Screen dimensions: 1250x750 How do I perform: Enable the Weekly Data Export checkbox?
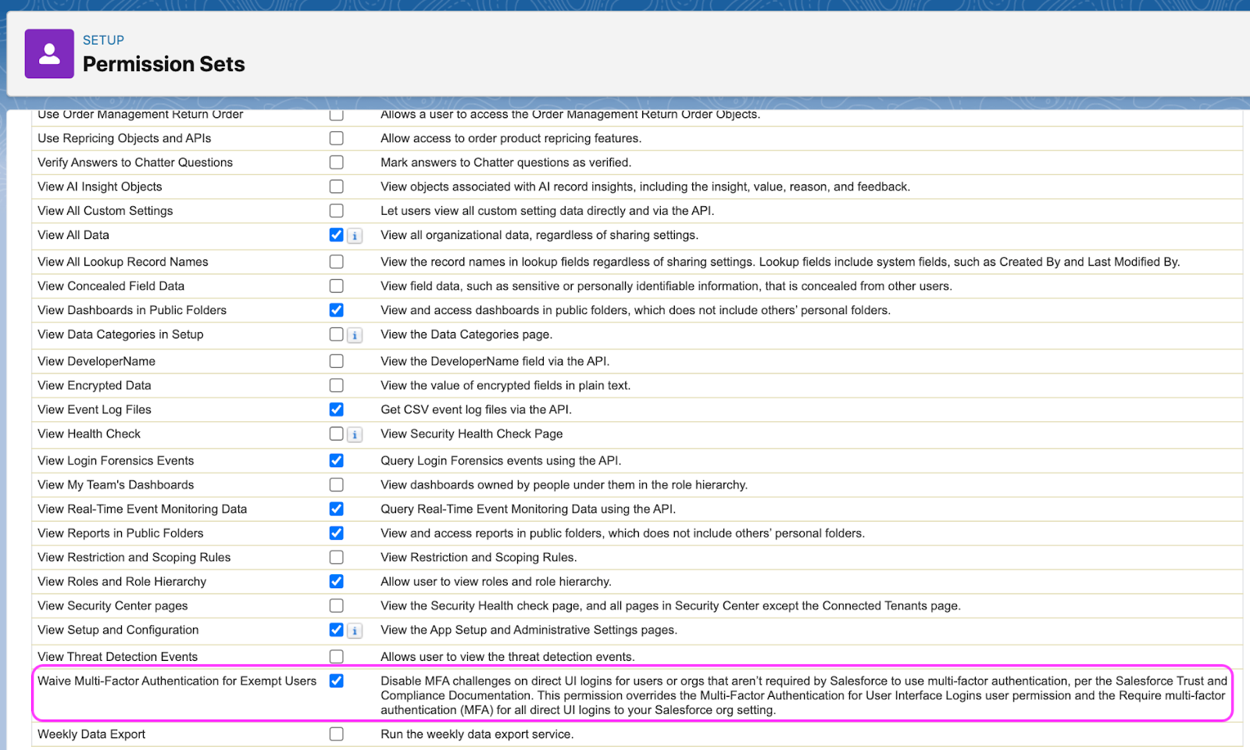(x=337, y=734)
